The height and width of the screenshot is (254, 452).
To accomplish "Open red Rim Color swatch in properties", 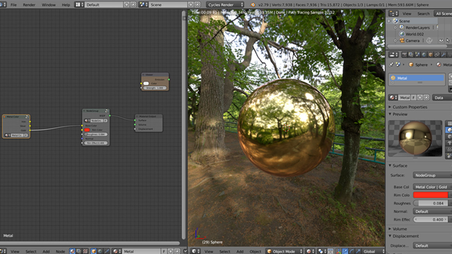I will pyautogui.click(x=431, y=195).
